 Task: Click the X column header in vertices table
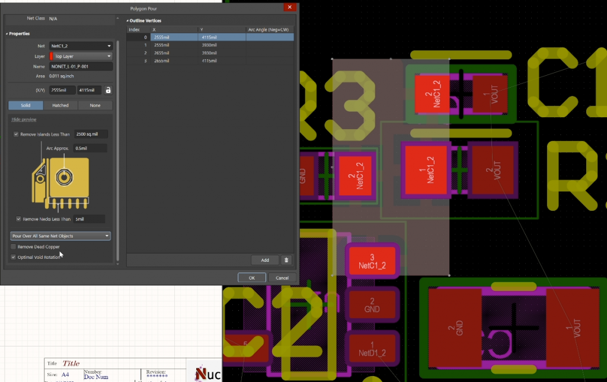click(174, 30)
